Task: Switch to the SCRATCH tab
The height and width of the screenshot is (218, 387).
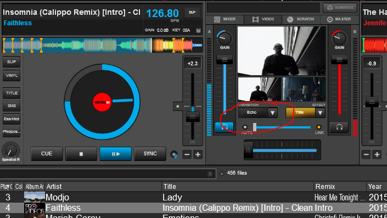Action: point(301,19)
